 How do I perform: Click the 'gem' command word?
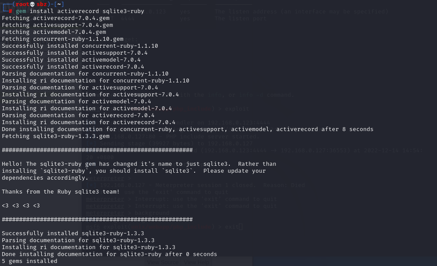click(20, 11)
